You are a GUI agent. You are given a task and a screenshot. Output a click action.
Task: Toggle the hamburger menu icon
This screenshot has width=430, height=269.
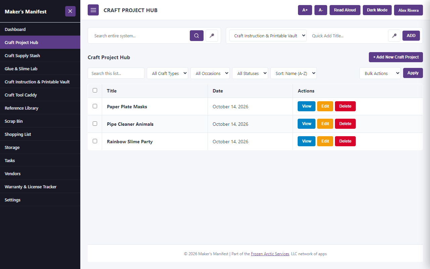(x=93, y=10)
